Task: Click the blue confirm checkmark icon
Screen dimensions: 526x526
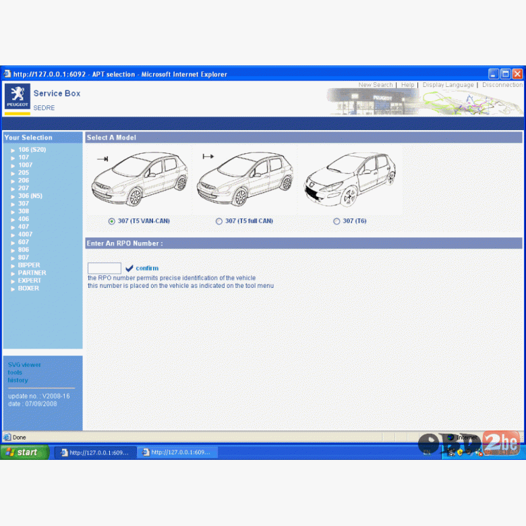Action: coord(129,268)
